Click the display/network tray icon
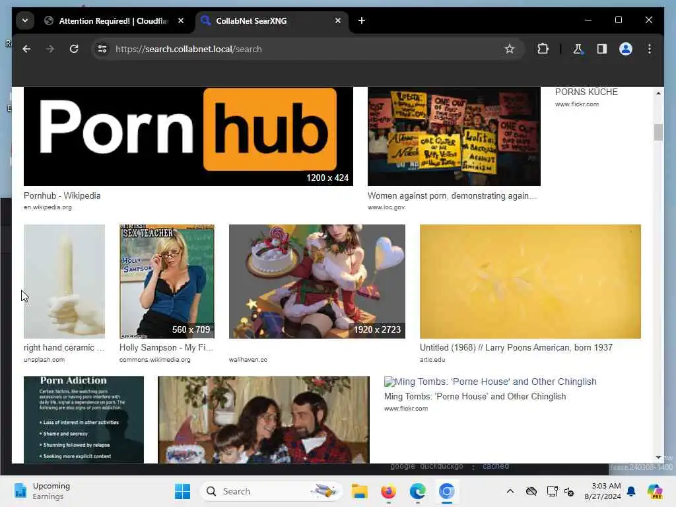The width and height of the screenshot is (676, 507). (x=552, y=491)
